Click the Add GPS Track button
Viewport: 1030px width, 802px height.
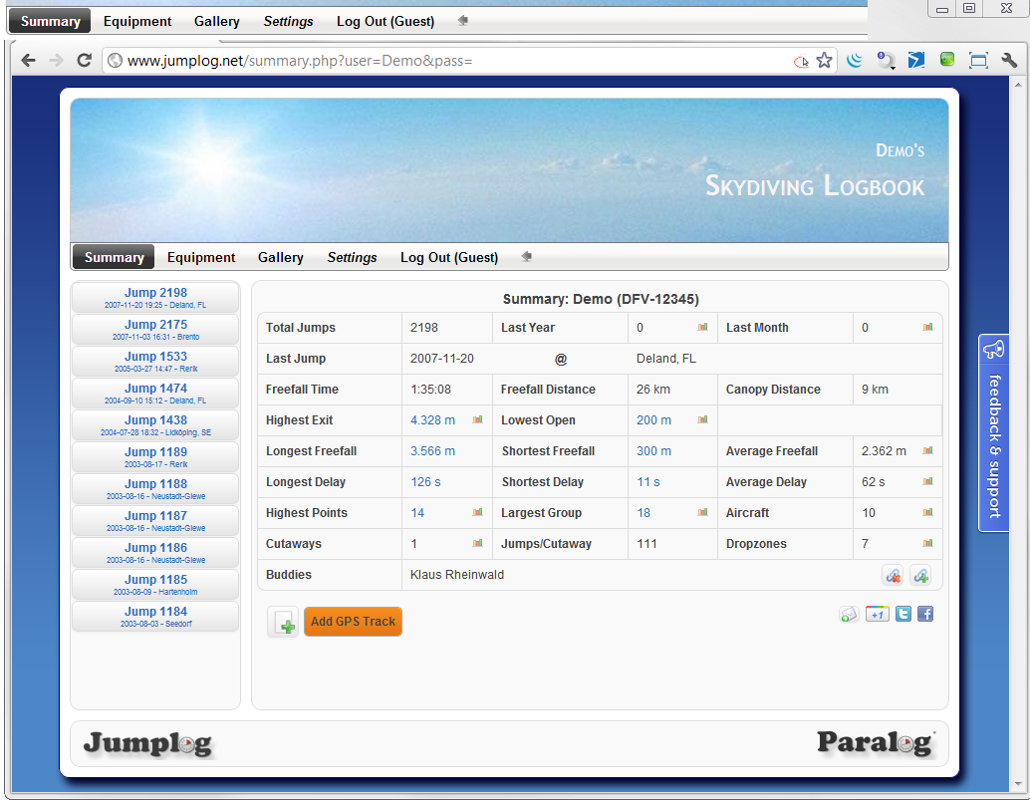353,621
